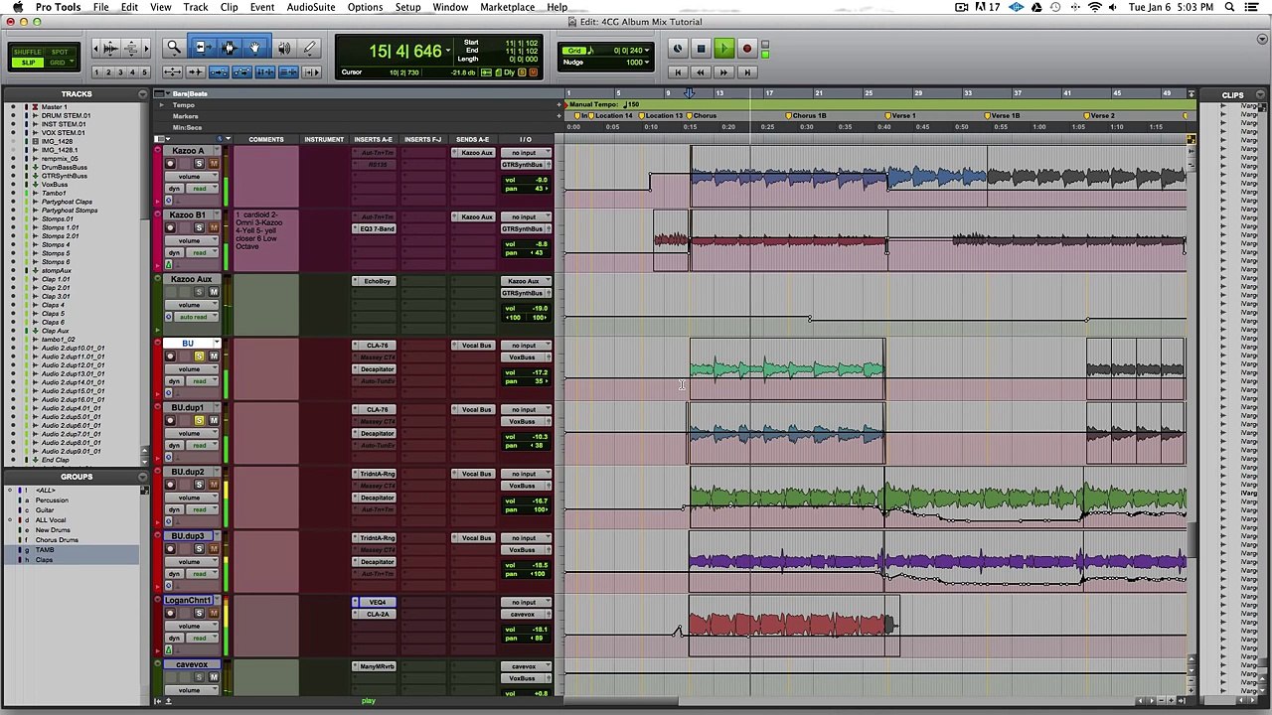
Task: Toggle the Online sync transport button
Action: pos(678,49)
